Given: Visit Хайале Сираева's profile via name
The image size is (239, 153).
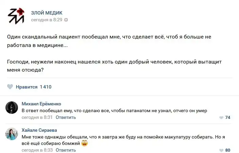Looking at the screenshot, I should [39, 130].
